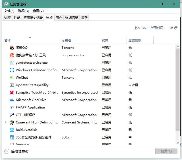Screen dimensions: 182x160
Task: Open the 文件(F) menu
Action: pos(9,11)
